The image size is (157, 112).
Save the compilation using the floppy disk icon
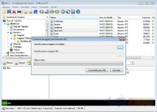(9, 12)
